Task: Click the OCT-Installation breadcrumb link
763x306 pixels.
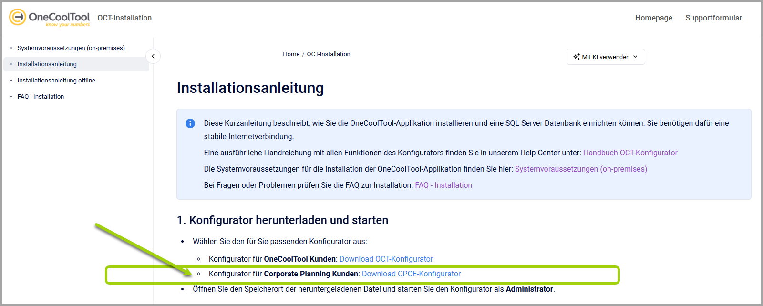Action: 329,54
